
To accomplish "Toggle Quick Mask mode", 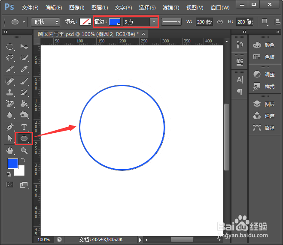I will (x=10, y=185).
